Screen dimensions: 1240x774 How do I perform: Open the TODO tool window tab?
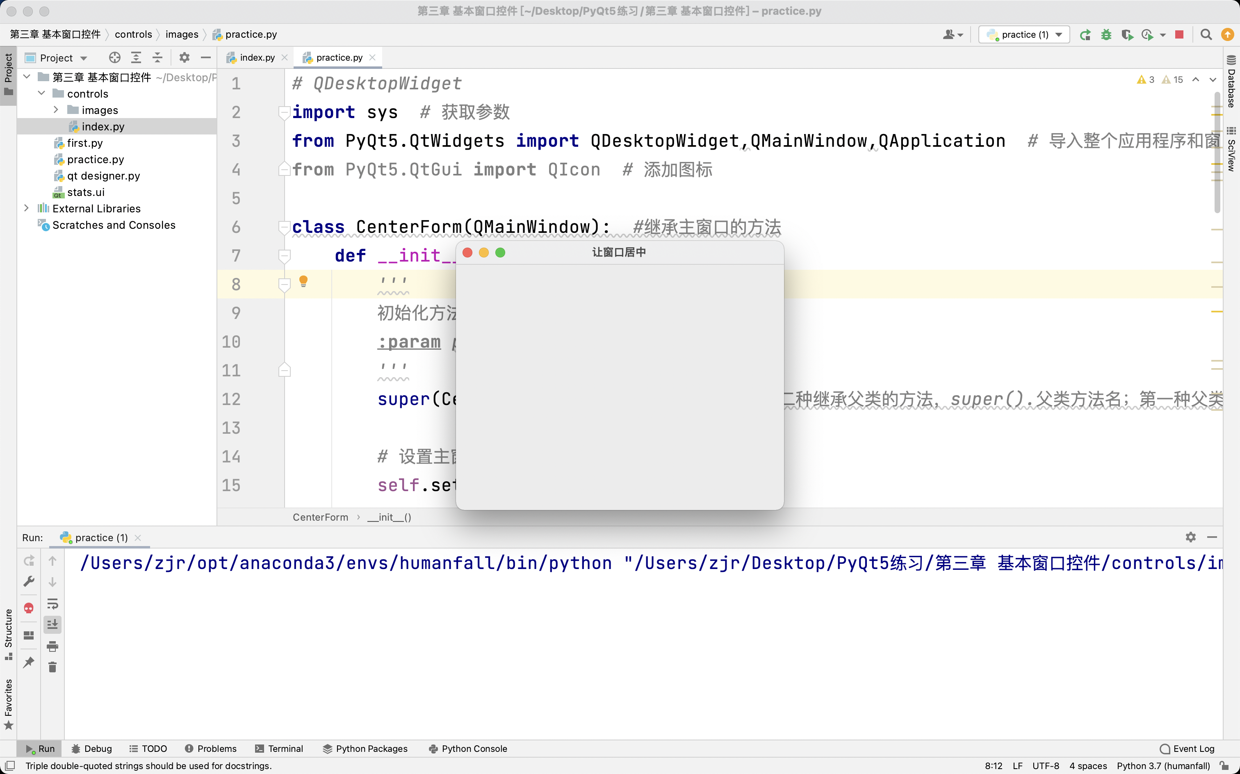148,749
